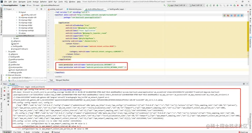
Task: Click the Run panel gear settings icon
Action: tap(244, 84)
